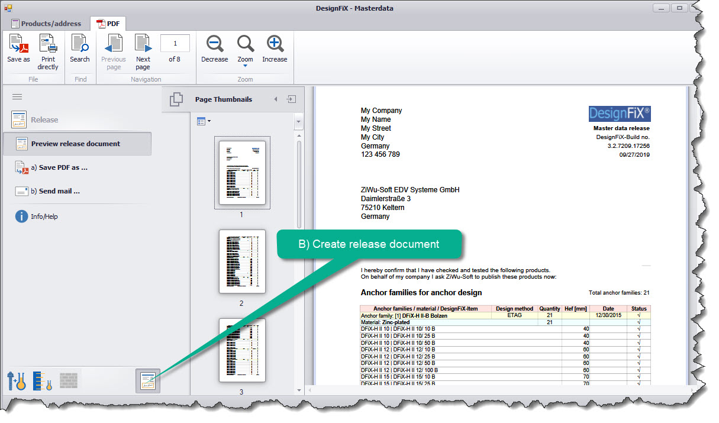Select Preview release document
The image size is (719, 423).
77,144
